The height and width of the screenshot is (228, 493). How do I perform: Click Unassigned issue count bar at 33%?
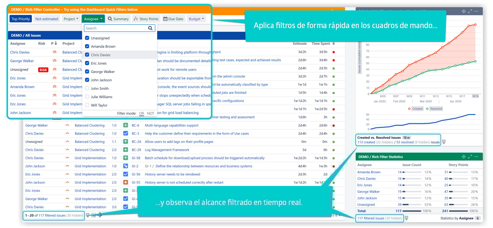tap(412, 204)
